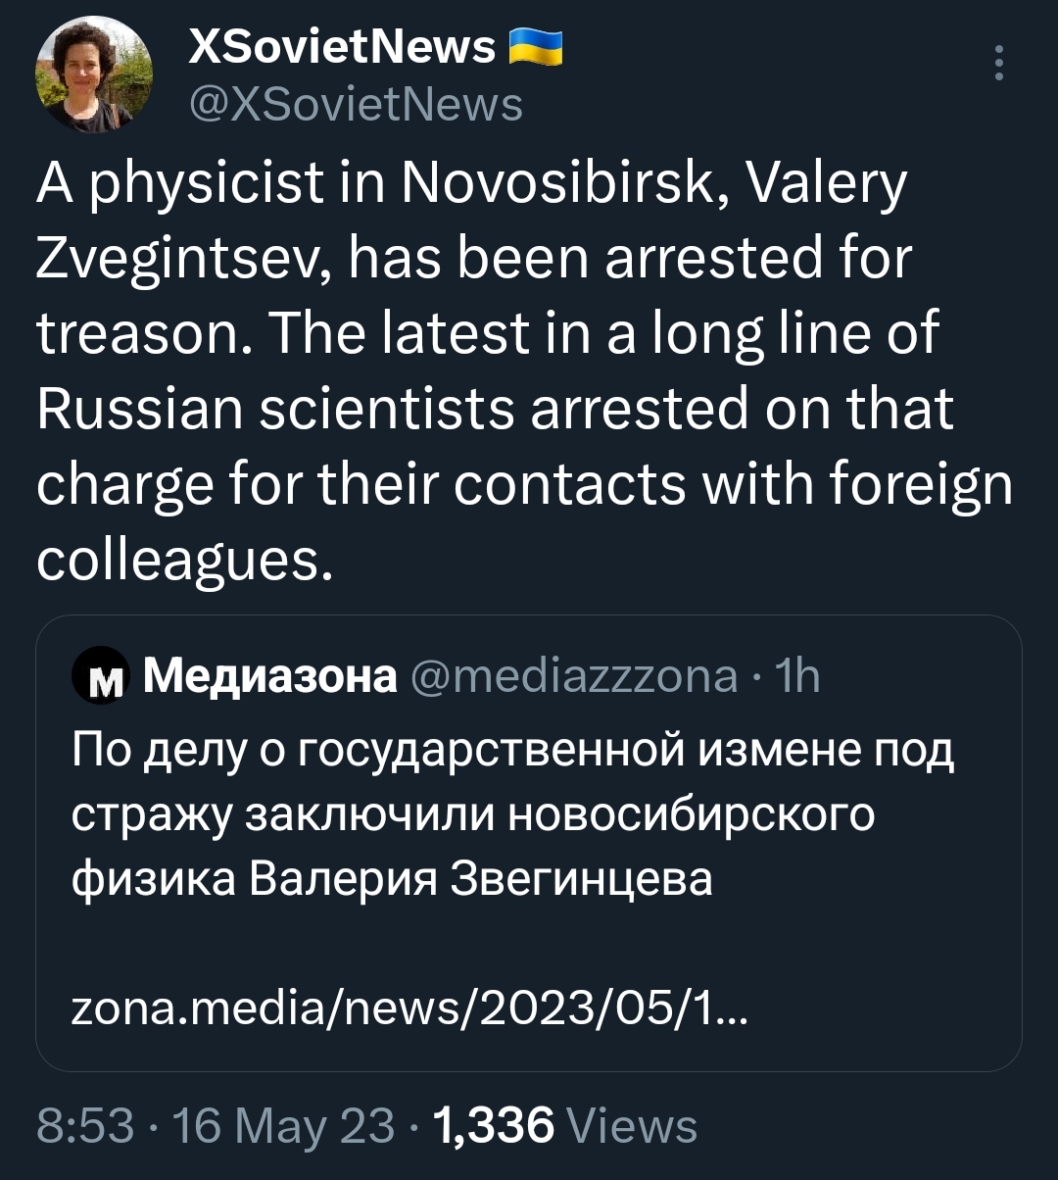Tap the XSovietNews profile photo
The height and width of the screenshot is (1180, 1058).
[x=94, y=75]
